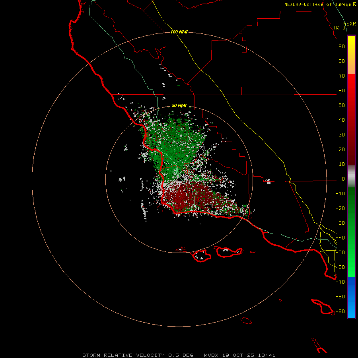Click the 60 value on the velocity scale
Image resolution: width=358 pixels, height=358 pixels.
(342, 91)
